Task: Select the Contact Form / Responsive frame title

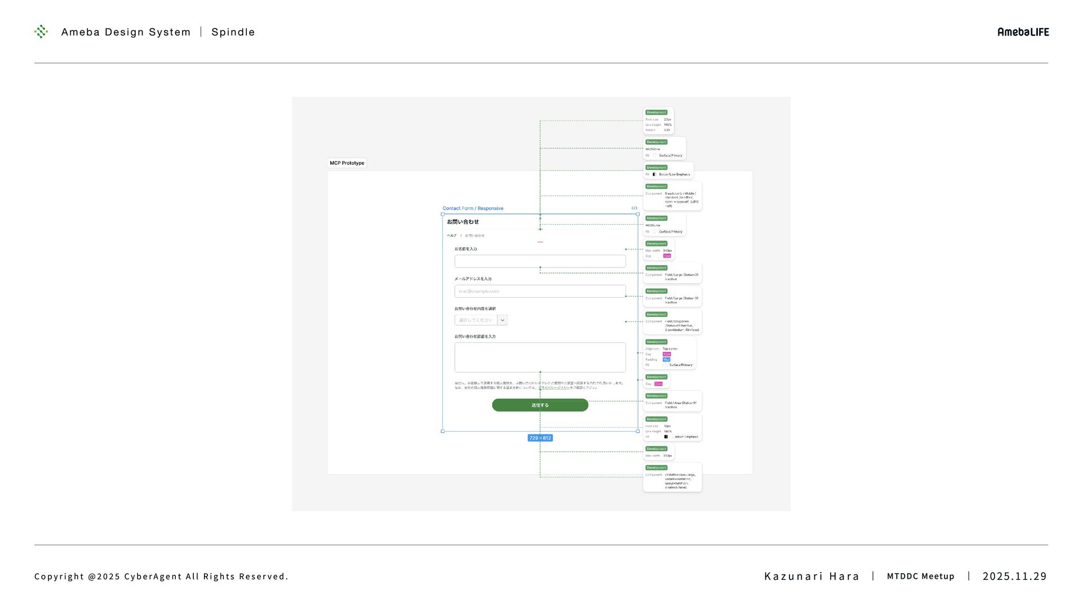Action: coord(473,208)
